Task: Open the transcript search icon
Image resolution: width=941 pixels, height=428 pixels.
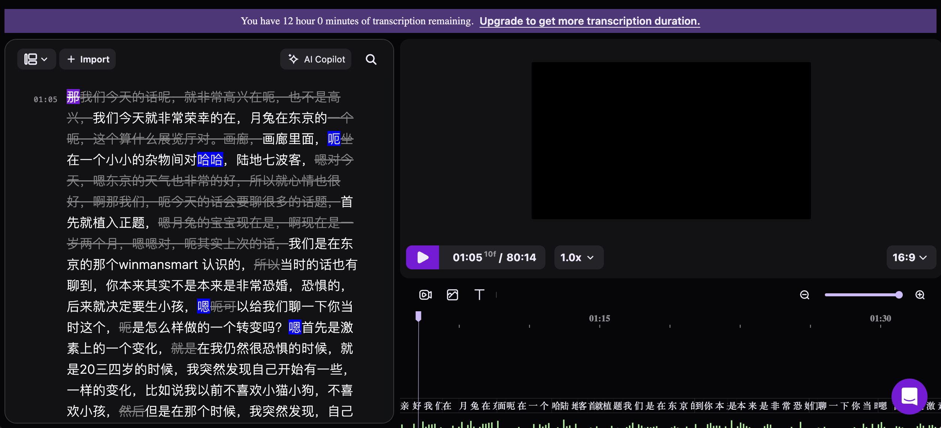Action: coord(371,59)
